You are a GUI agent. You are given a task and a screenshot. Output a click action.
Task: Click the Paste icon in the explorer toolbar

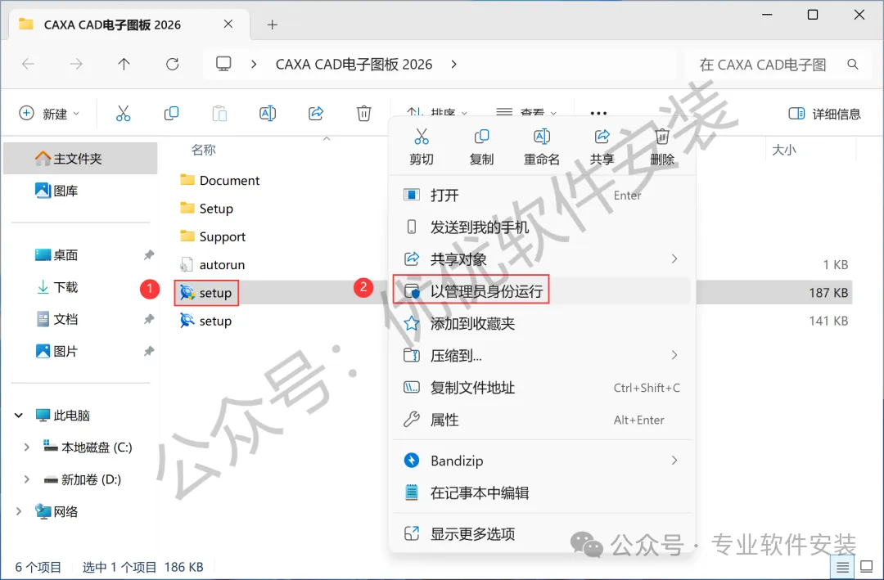point(219,113)
